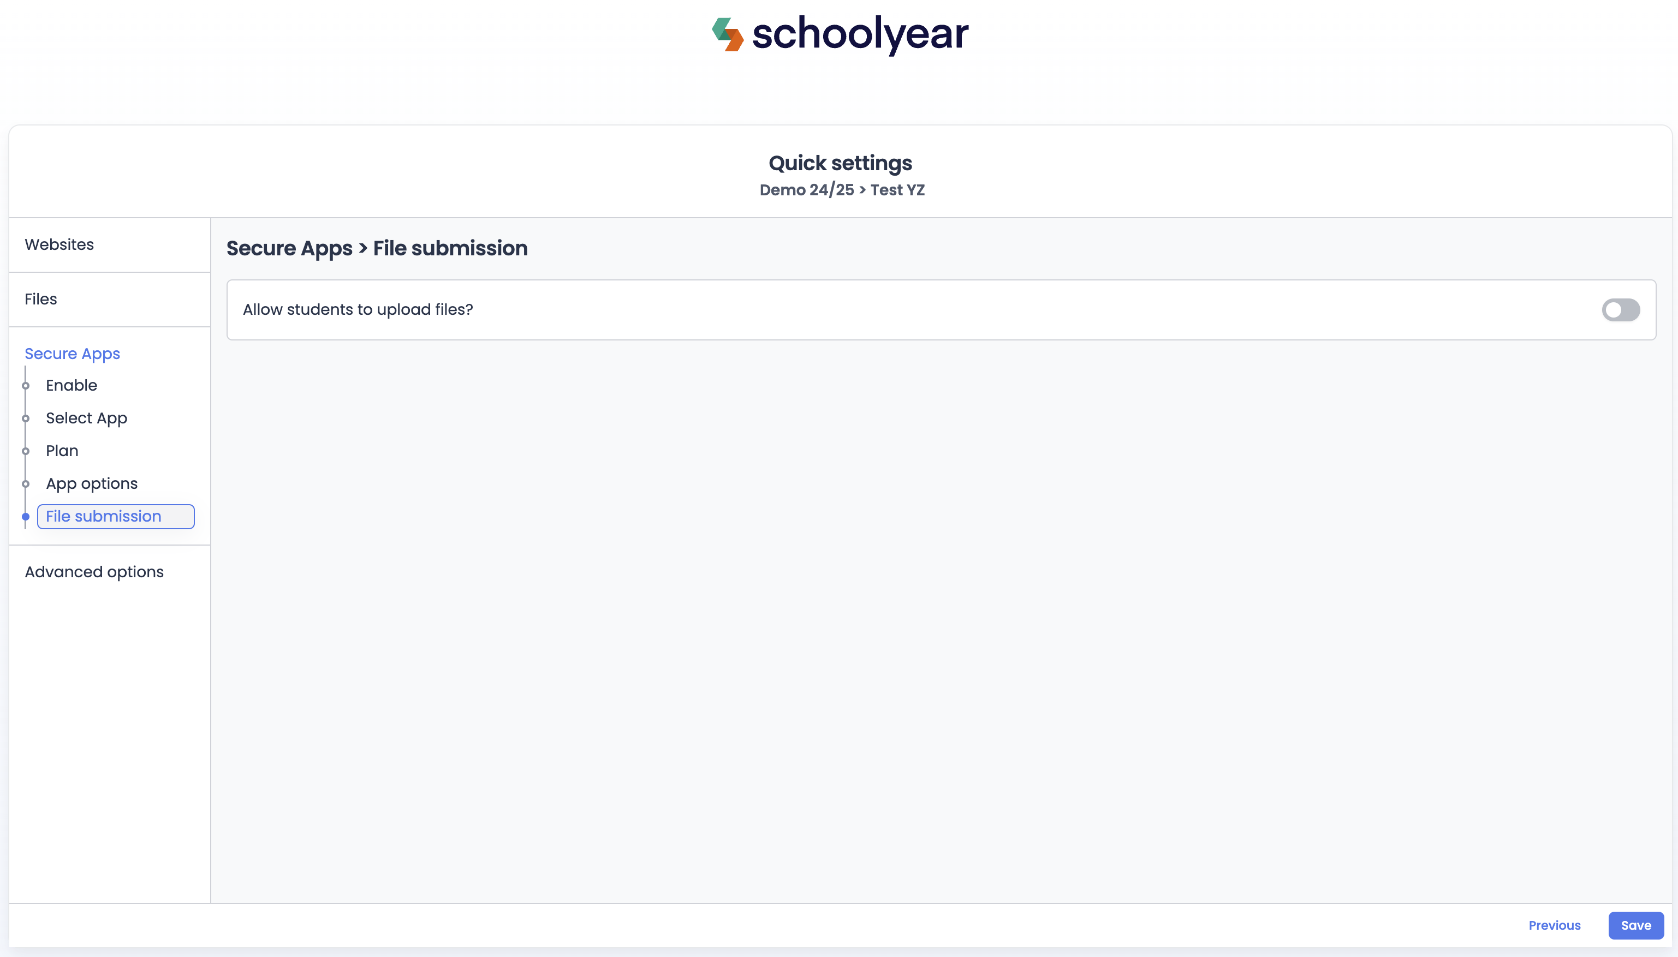Open the Websites section

coord(59,244)
